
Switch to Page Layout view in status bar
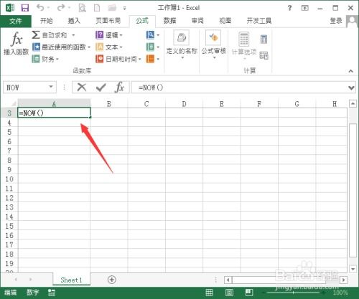[229, 293]
